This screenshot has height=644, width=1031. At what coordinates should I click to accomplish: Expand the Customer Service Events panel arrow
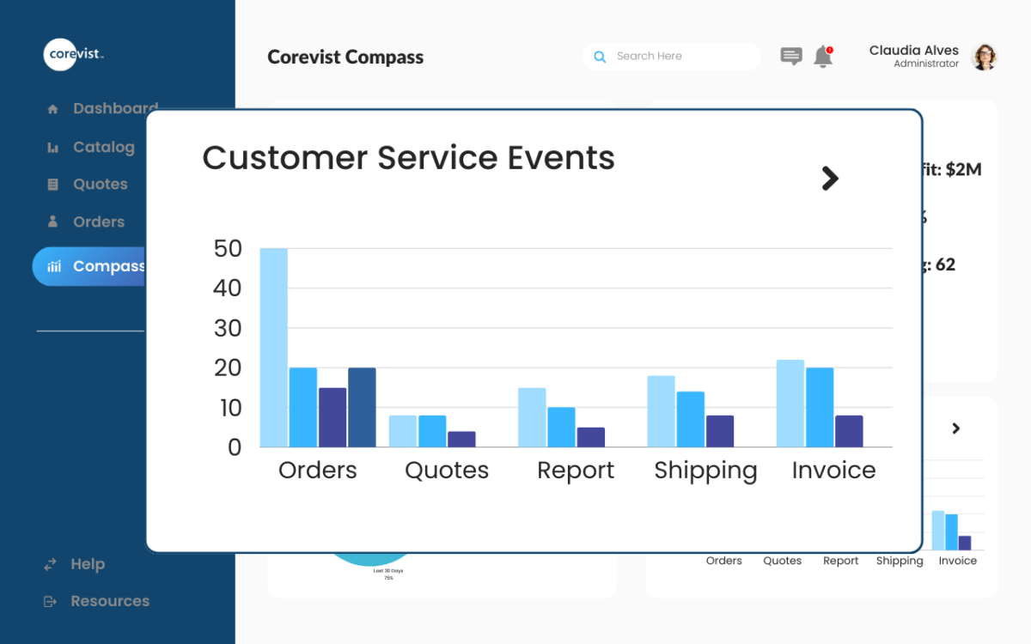pos(829,178)
